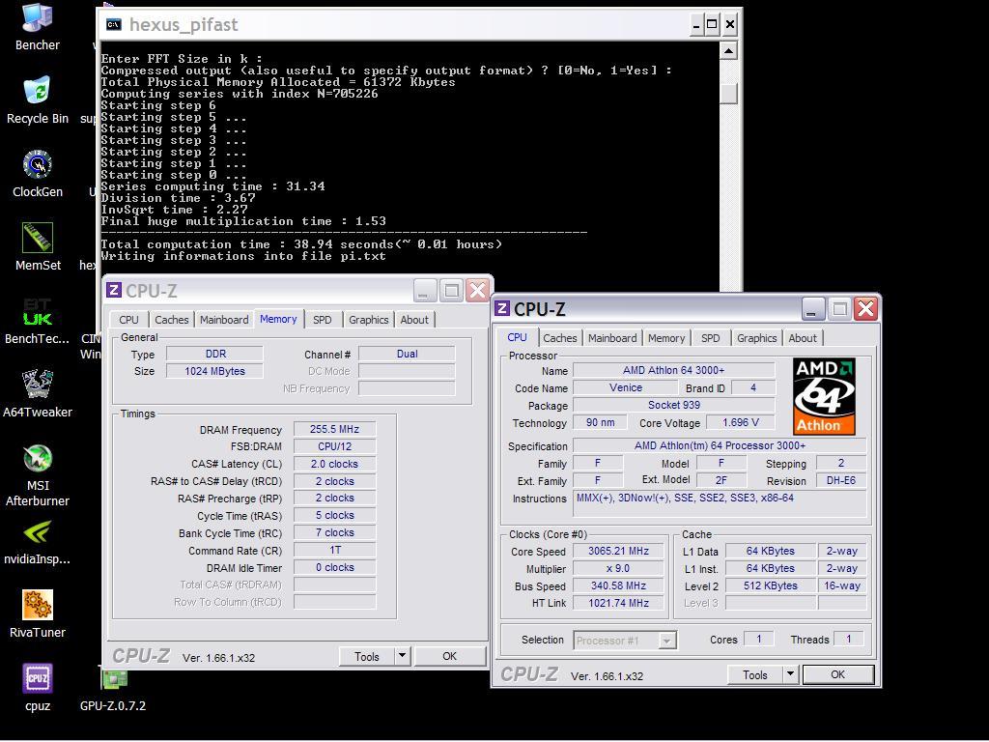Click processor Name field AMD Athlon 64 3000+
This screenshot has width=989, height=742.
673,370
